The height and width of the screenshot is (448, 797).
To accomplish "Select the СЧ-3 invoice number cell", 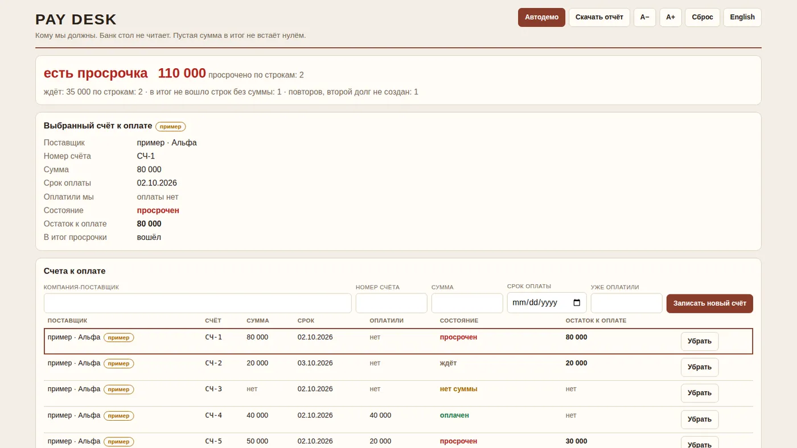I will (213, 389).
